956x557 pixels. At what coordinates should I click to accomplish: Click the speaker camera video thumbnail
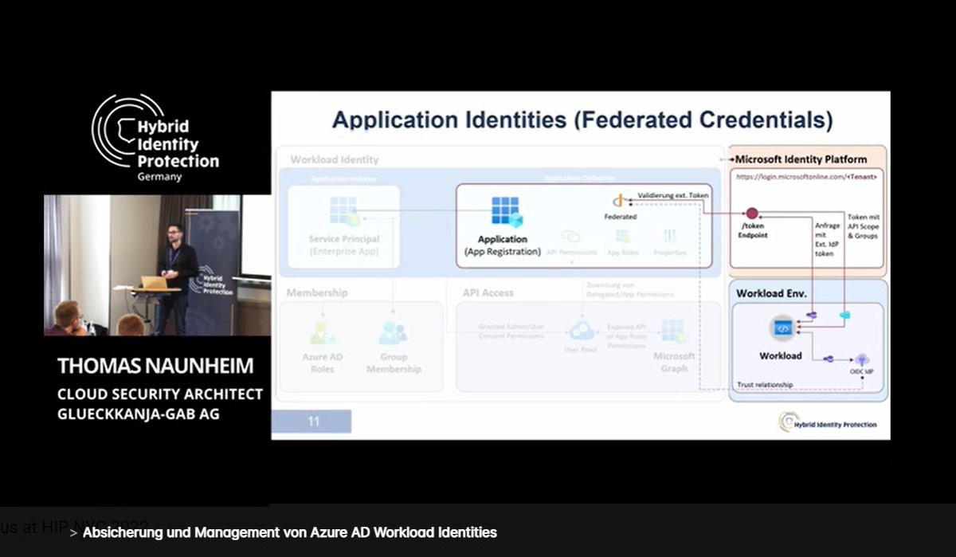158,265
